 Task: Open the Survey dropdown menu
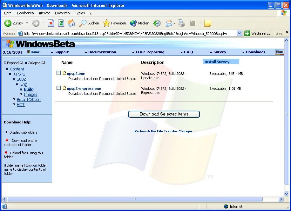click(218, 52)
